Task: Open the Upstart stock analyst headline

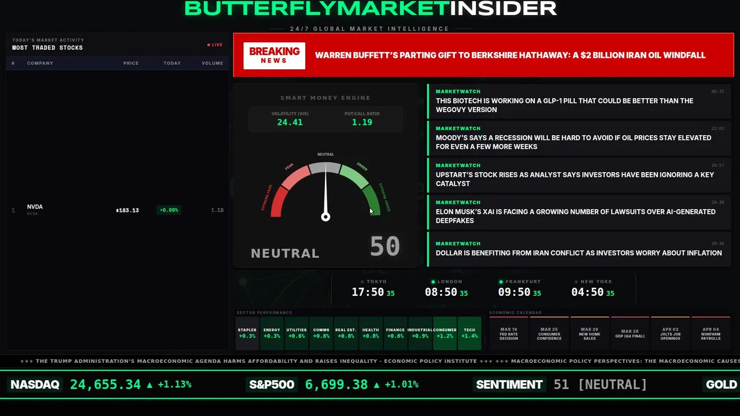Action: tap(579, 175)
